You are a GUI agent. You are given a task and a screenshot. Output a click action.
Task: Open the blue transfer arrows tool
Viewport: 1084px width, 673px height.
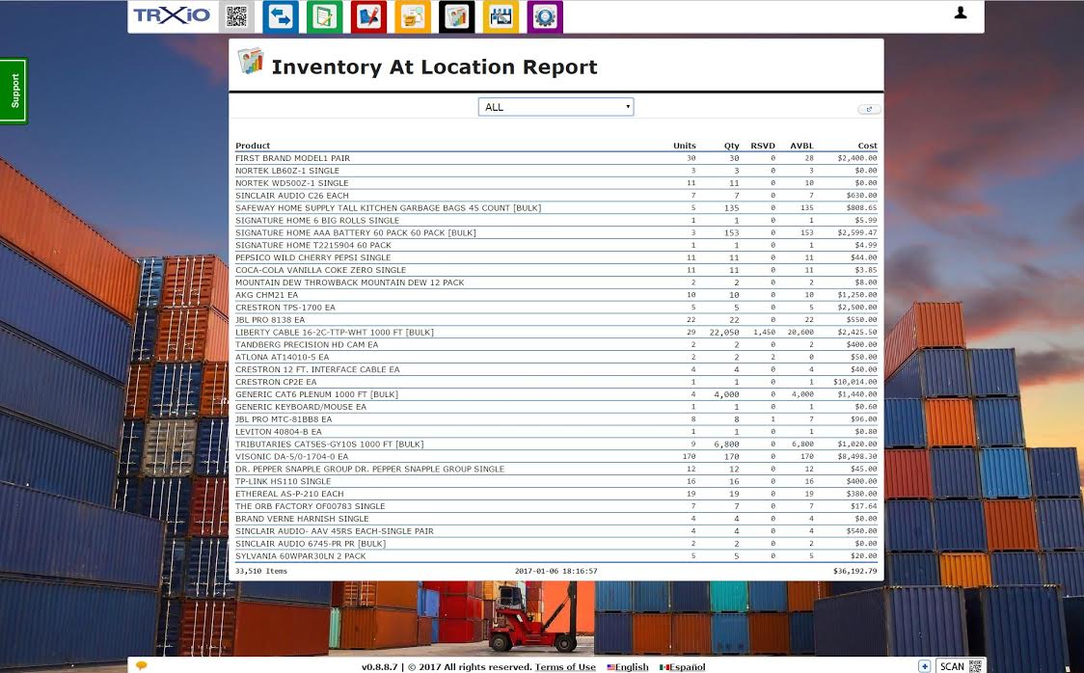pos(280,16)
